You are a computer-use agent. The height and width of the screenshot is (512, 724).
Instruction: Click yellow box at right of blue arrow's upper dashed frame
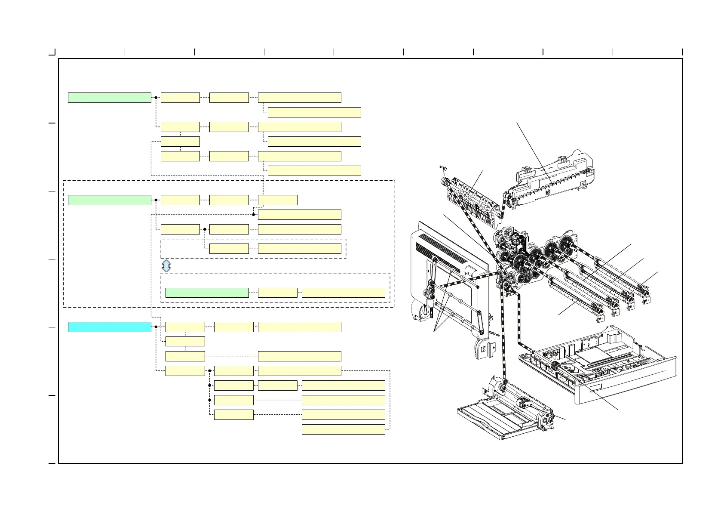click(x=299, y=249)
